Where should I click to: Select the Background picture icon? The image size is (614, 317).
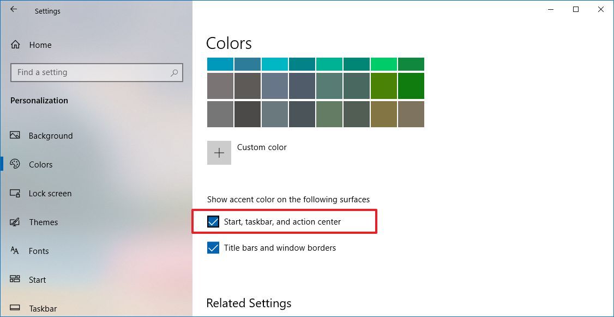15,135
